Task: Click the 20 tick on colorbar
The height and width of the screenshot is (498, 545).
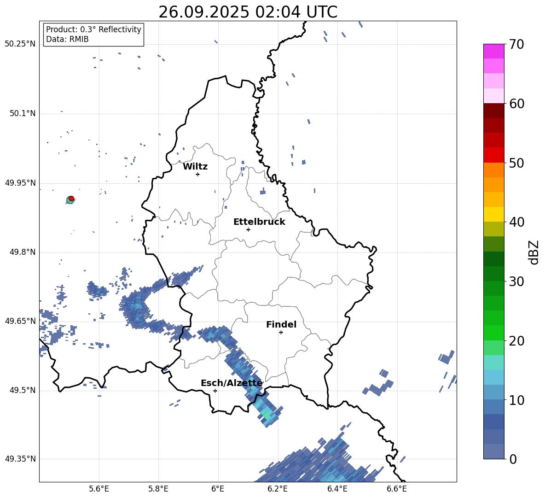Action: (x=516, y=341)
